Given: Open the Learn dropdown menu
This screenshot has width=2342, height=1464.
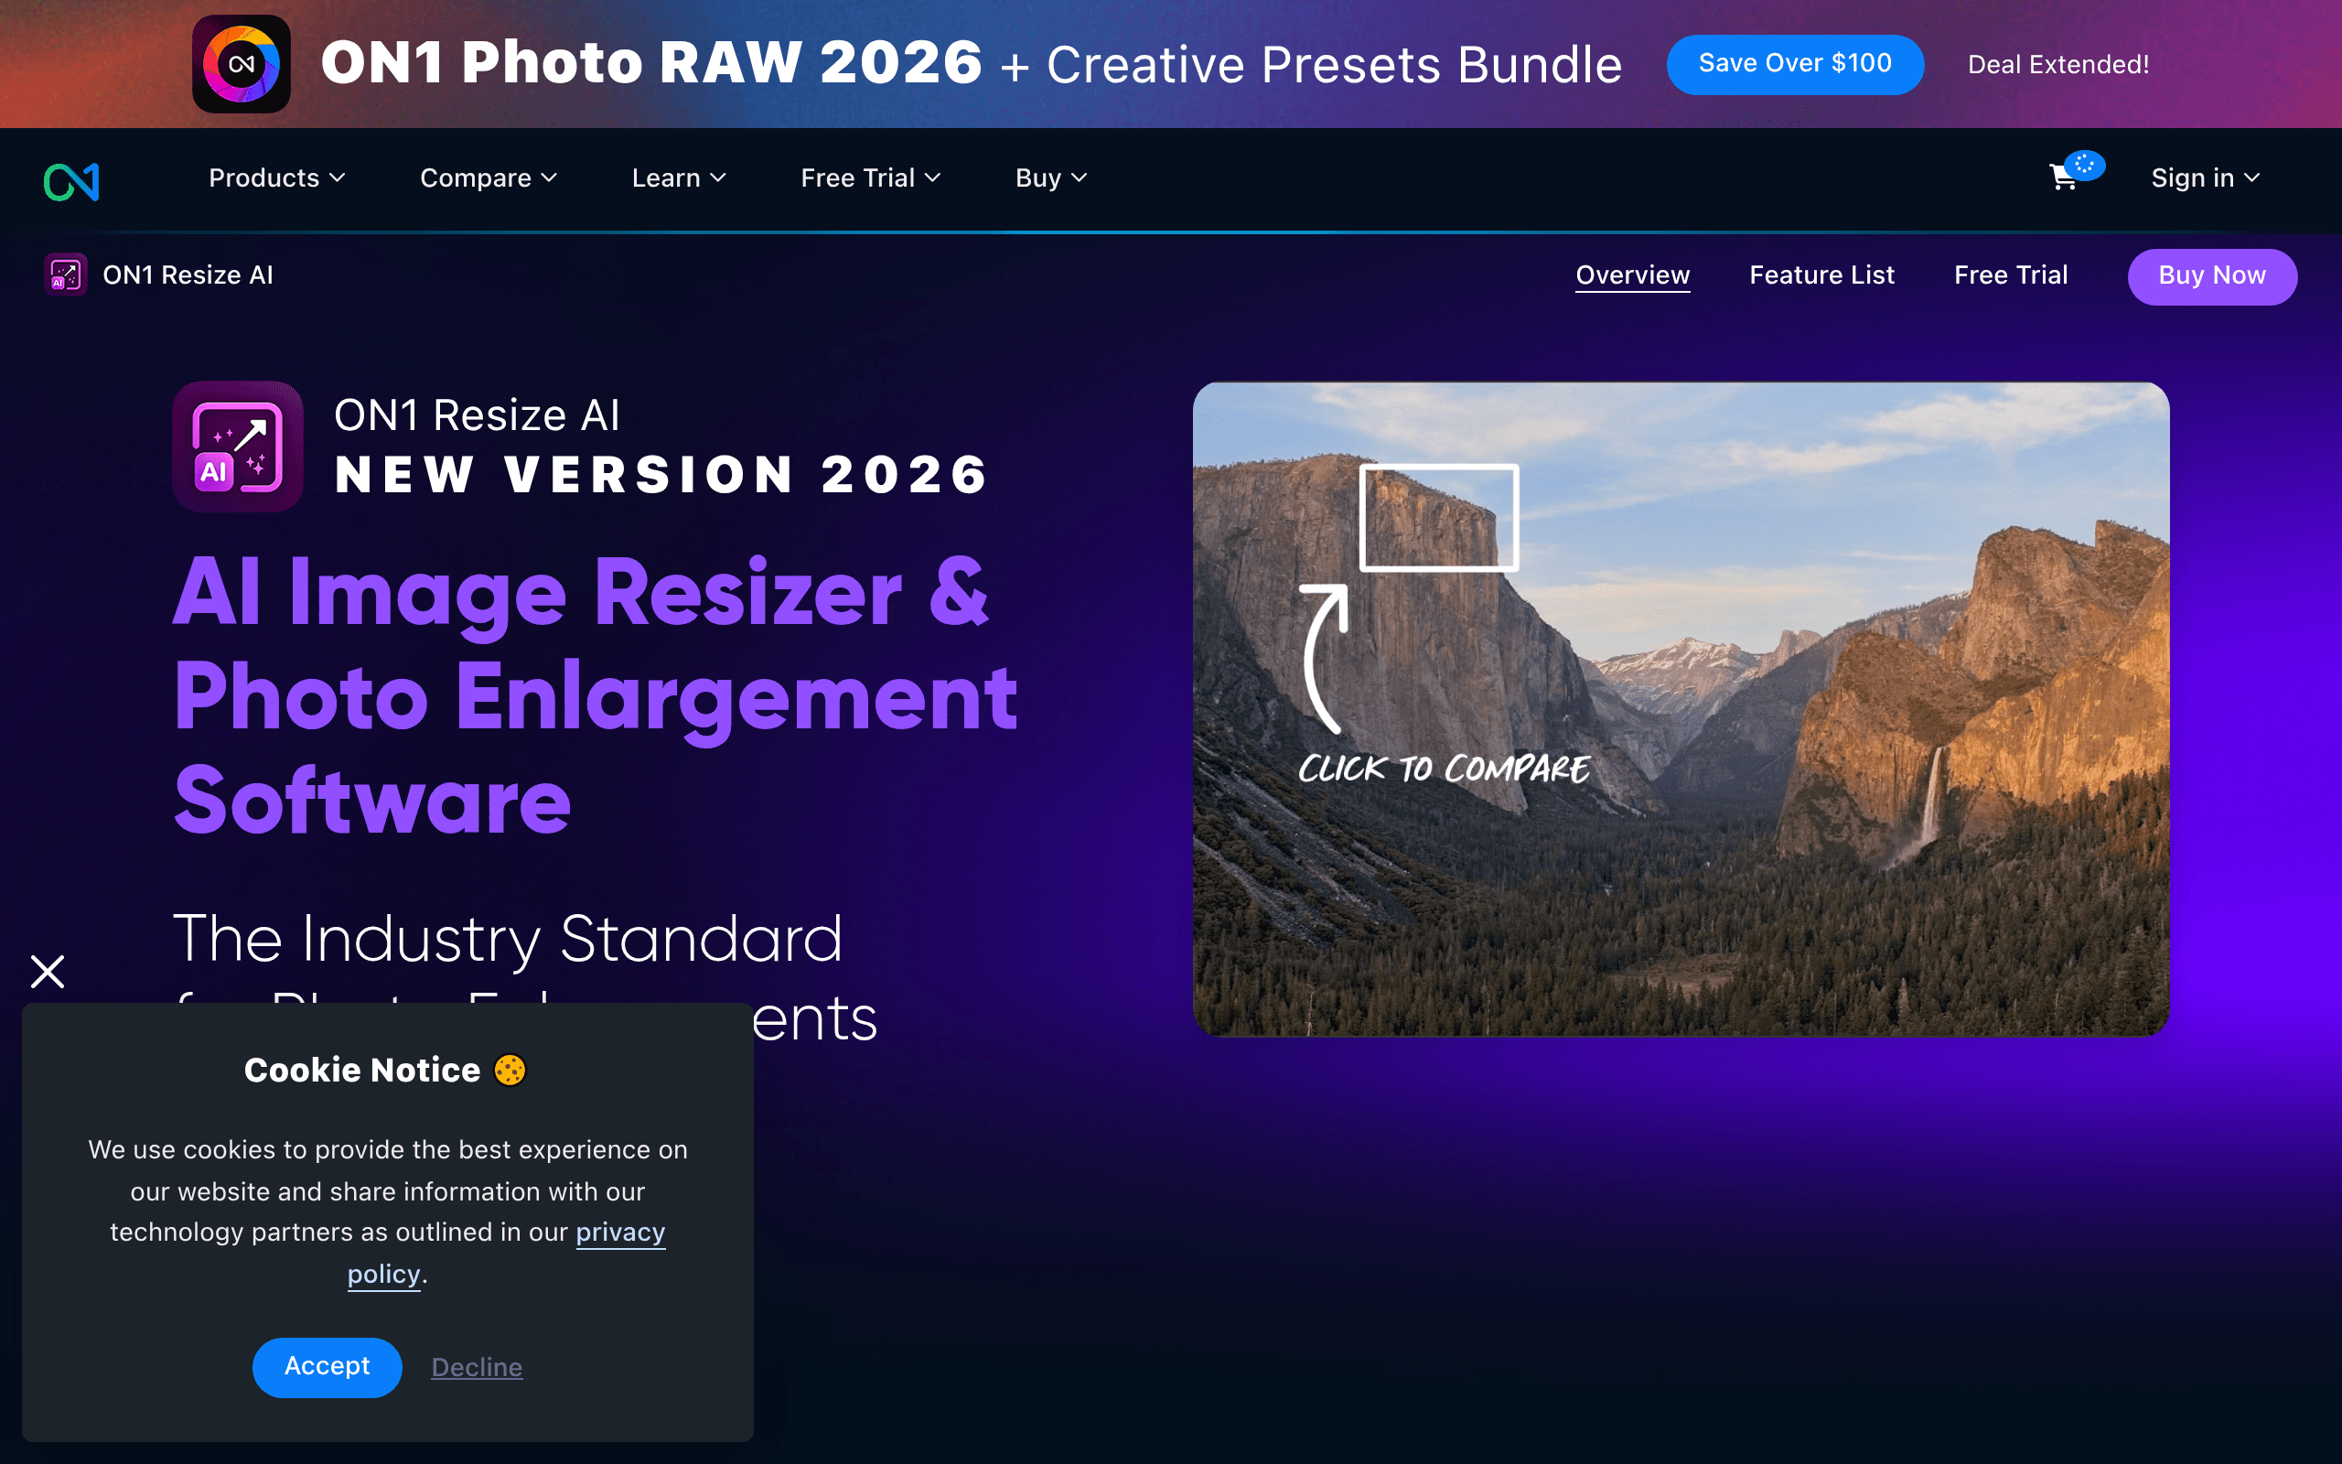Looking at the screenshot, I should click(x=679, y=178).
